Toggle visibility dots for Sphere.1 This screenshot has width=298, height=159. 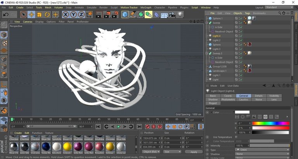[x=239, y=19]
